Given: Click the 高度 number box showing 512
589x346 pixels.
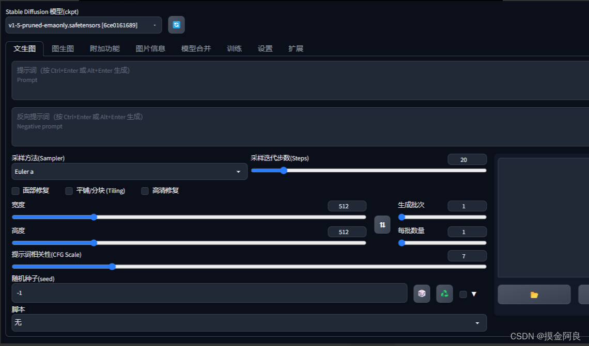Looking at the screenshot, I should 347,232.
